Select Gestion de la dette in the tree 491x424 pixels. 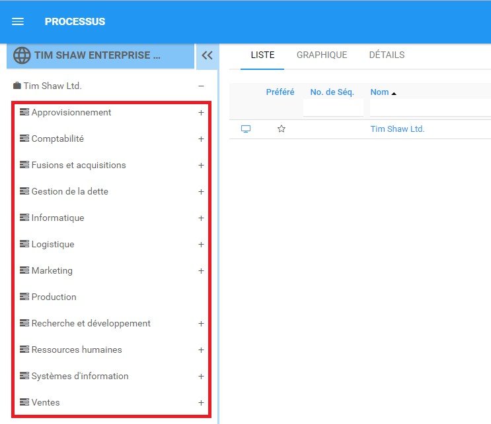pyautogui.click(x=70, y=191)
